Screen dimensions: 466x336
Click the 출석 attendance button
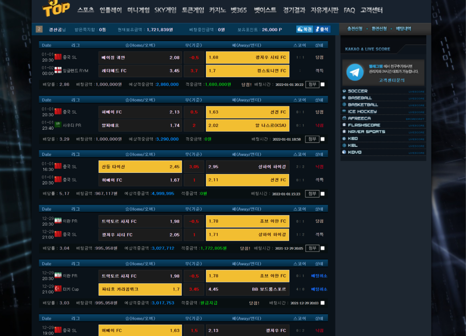(322, 29)
